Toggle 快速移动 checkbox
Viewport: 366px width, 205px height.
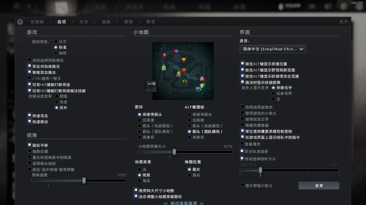click(29, 121)
